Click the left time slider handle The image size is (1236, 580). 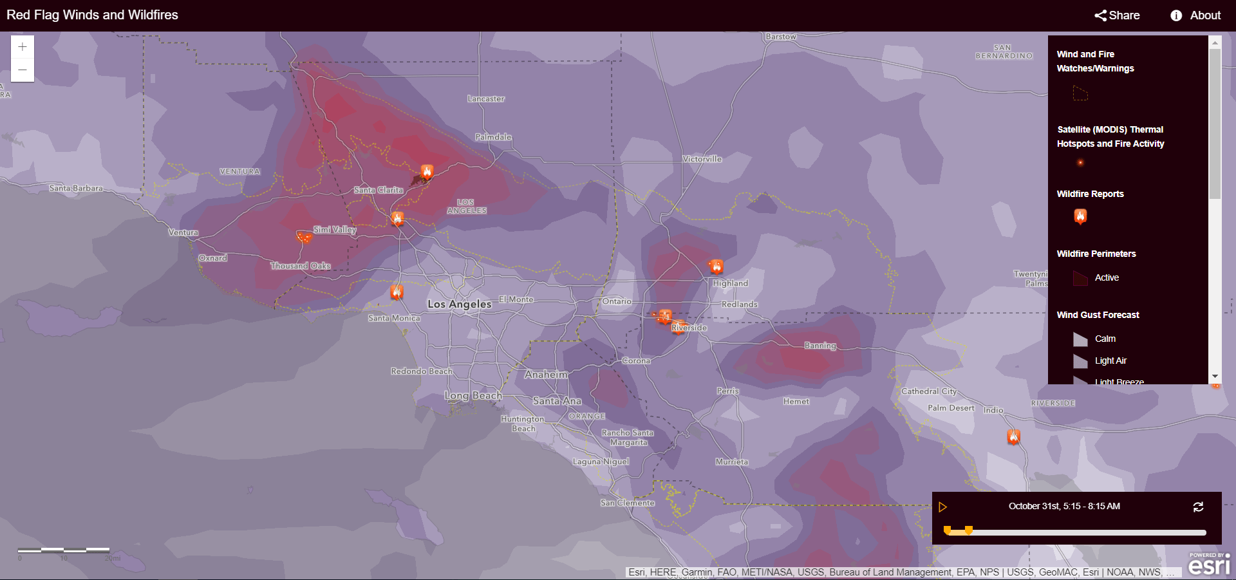coord(947,530)
